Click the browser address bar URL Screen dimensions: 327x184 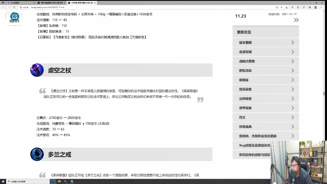pos(48,7)
